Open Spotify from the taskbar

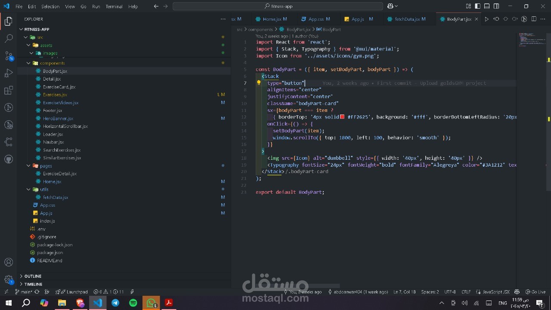click(133, 303)
